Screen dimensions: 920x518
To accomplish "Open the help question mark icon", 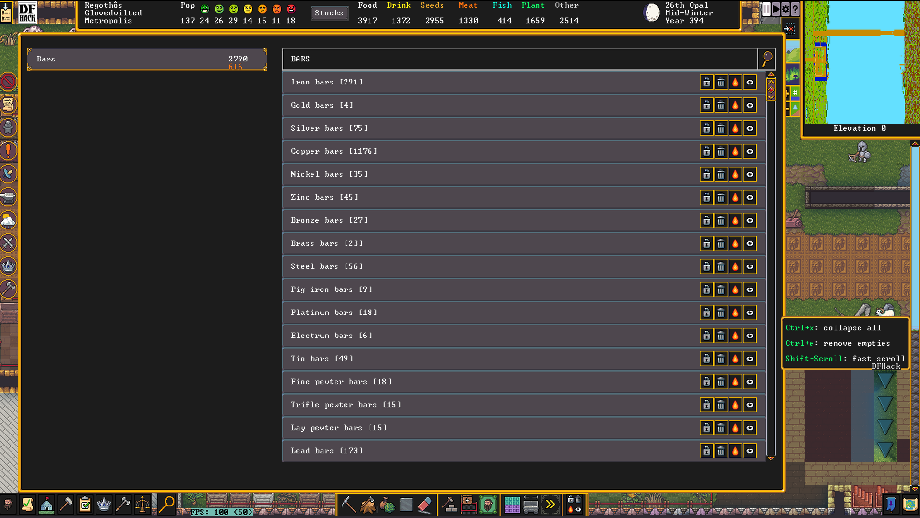I will (795, 9).
